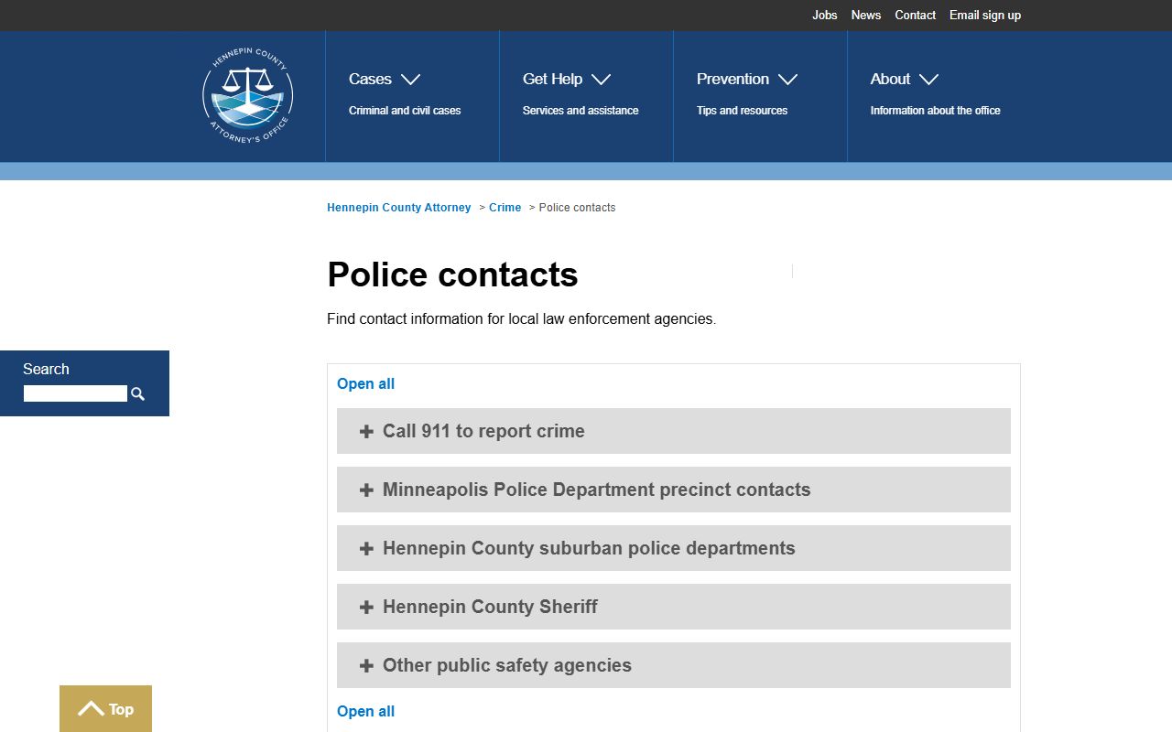
Task: Expand Other public safety agencies section
Action: [674, 665]
